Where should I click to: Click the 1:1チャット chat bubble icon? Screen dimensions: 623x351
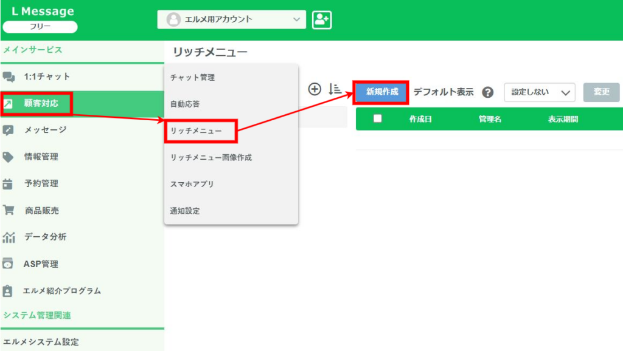9,77
